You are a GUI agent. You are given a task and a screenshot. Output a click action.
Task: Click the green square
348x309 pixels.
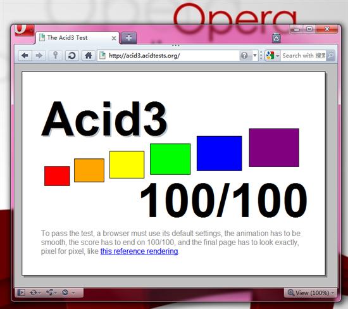pyautogui.click(x=170, y=159)
